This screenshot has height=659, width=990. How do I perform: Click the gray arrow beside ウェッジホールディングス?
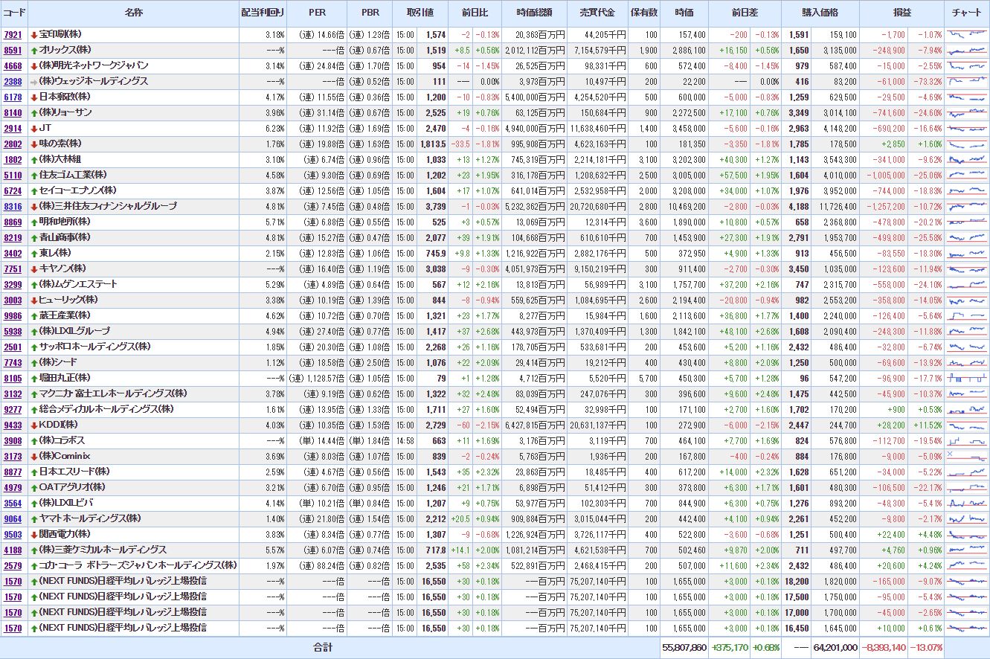click(34, 81)
